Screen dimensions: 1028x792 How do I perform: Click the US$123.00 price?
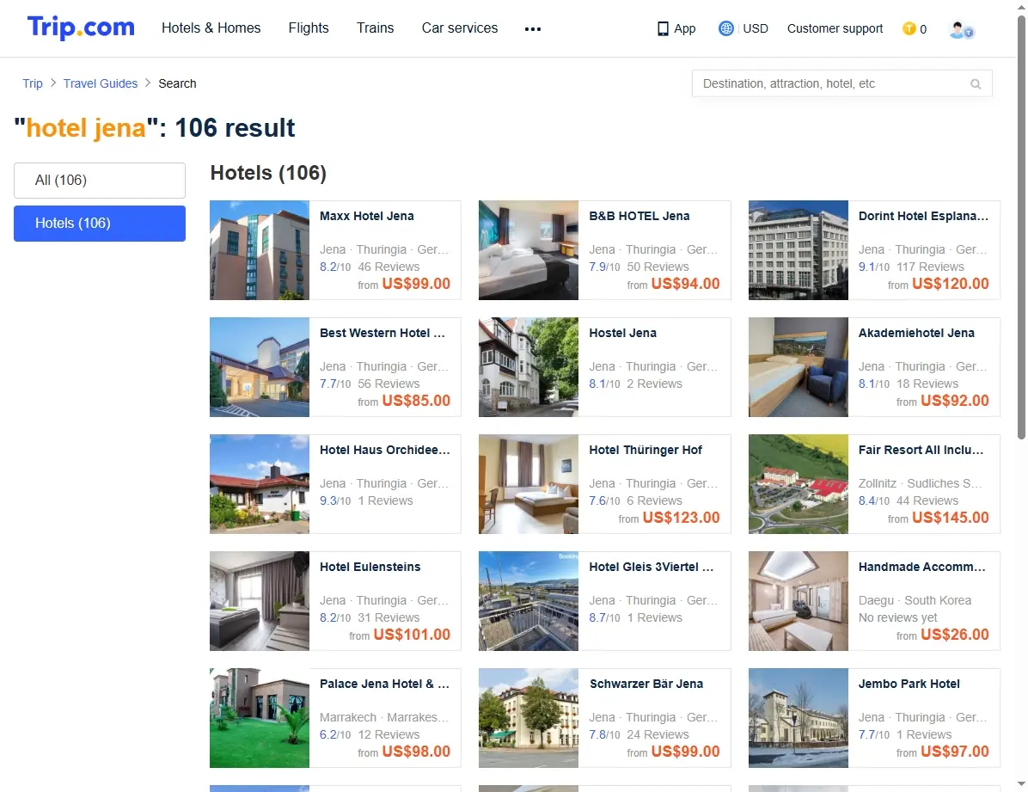click(682, 517)
